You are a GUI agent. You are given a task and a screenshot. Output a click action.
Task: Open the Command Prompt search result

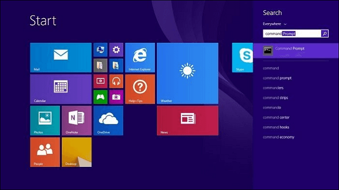pos(296,51)
